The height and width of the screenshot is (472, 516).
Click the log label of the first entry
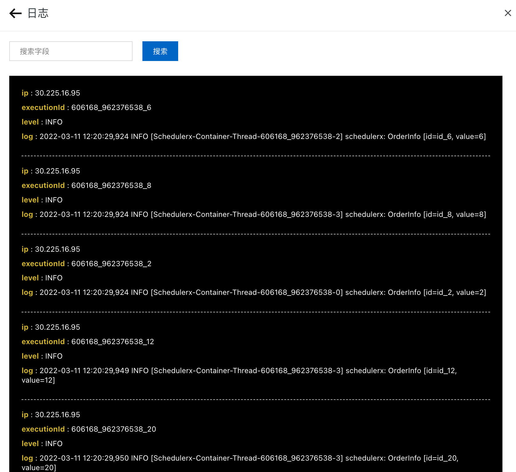27,136
